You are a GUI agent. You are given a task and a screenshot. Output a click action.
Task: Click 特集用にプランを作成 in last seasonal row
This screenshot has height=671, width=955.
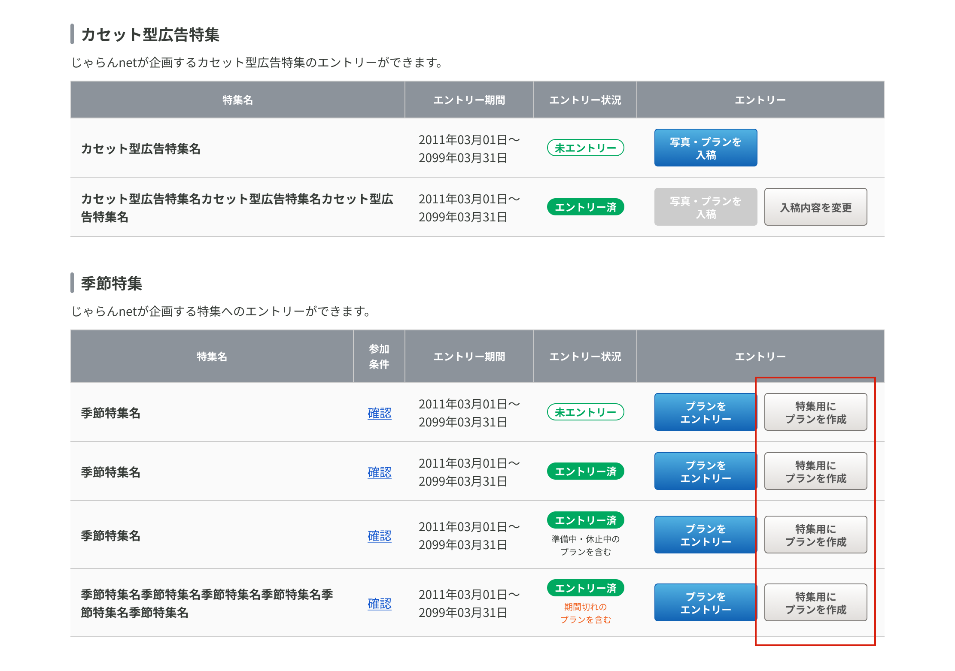coord(815,602)
